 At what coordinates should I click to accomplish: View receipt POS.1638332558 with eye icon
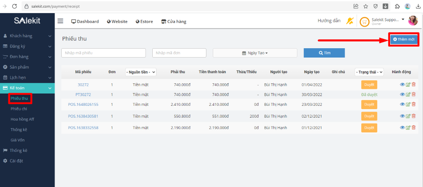coord(402,127)
